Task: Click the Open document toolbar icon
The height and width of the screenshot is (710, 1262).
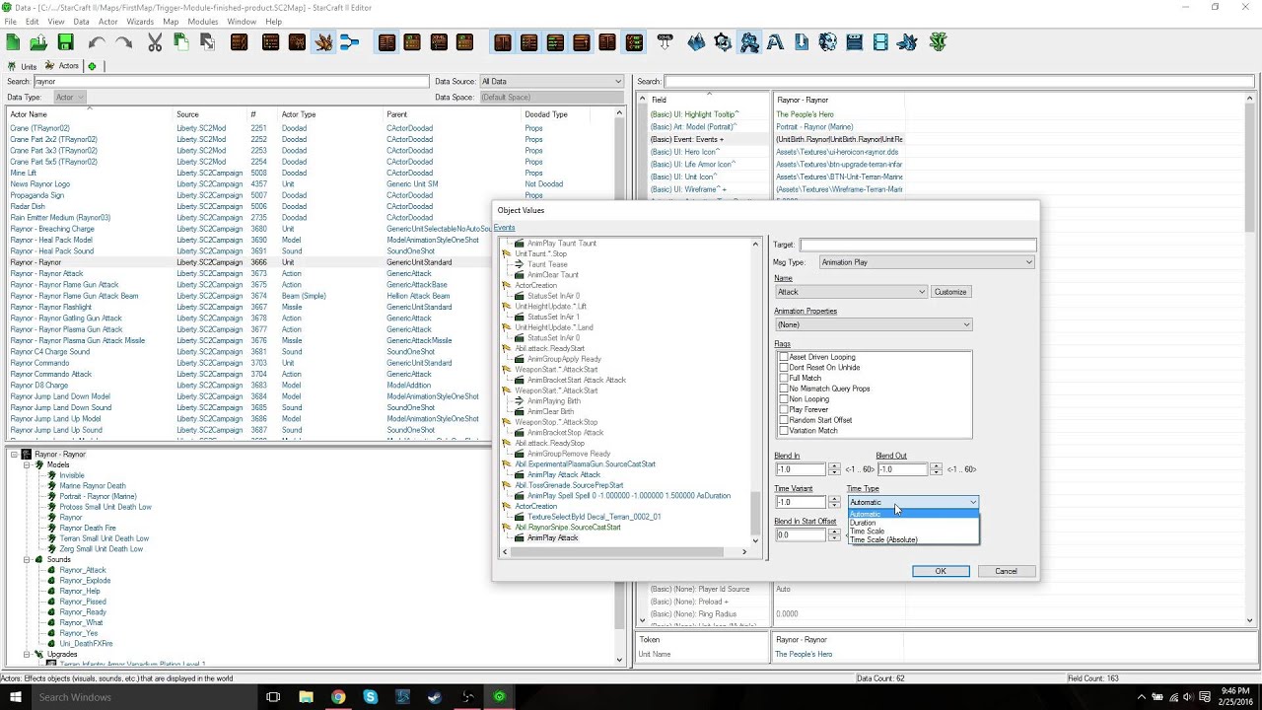Action: (x=38, y=42)
